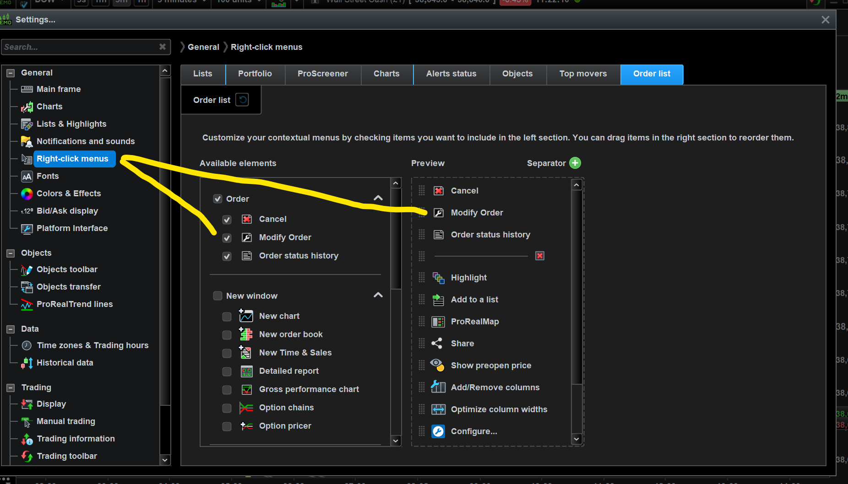This screenshot has width=848, height=484.
Task: Click the Highlight icon in Preview
Action: 438,278
